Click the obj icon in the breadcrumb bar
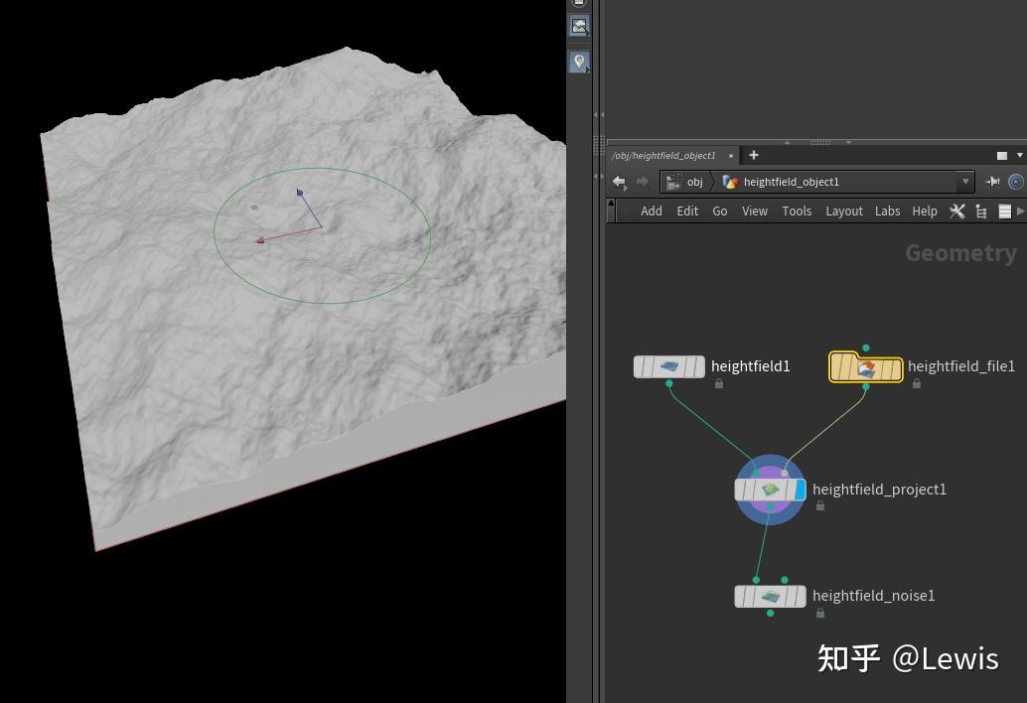The height and width of the screenshot is (703, 1027). [672, 182]
